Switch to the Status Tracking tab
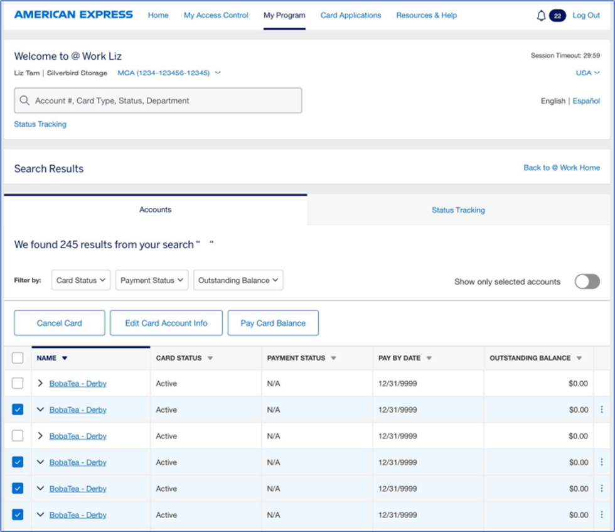Image resolution: width=615 pixels, height=532 pixels. (x=458, y=210)
